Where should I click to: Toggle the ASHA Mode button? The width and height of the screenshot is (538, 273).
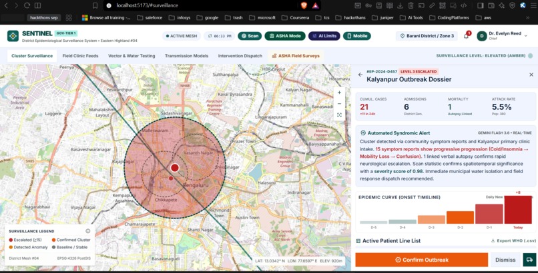click(x=285, y=36)
